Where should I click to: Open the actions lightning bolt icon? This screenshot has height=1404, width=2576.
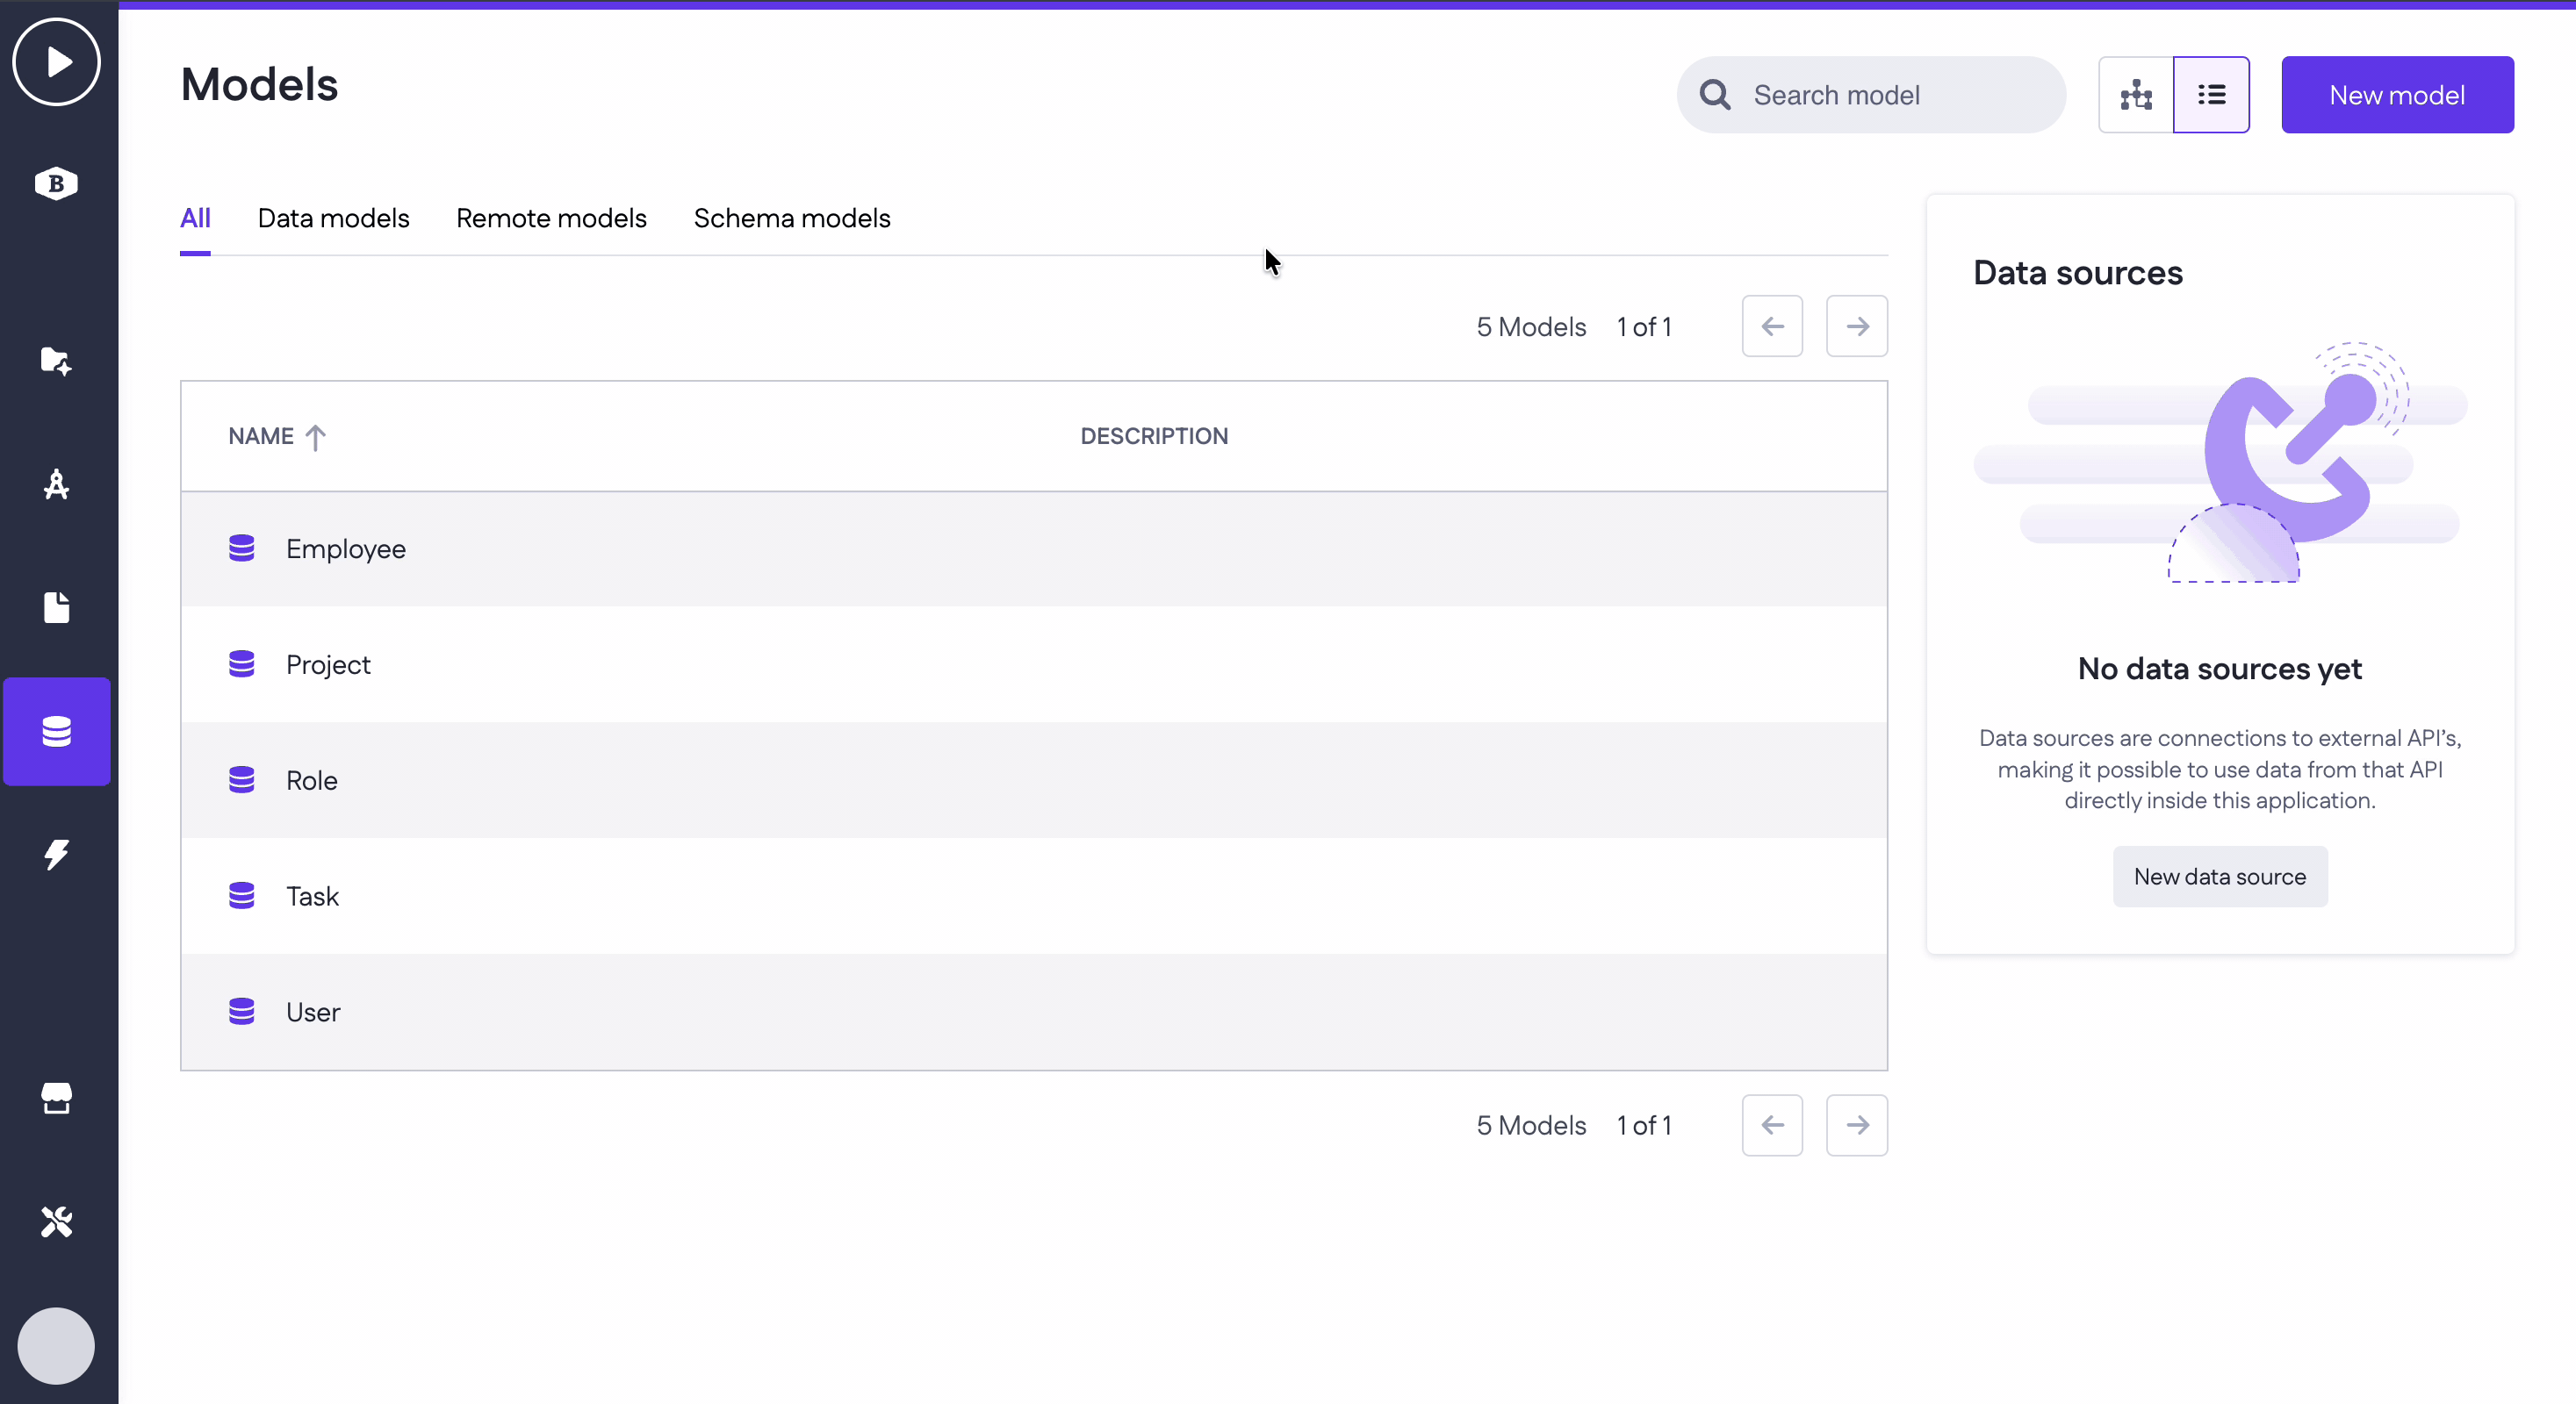click(57, 855)
